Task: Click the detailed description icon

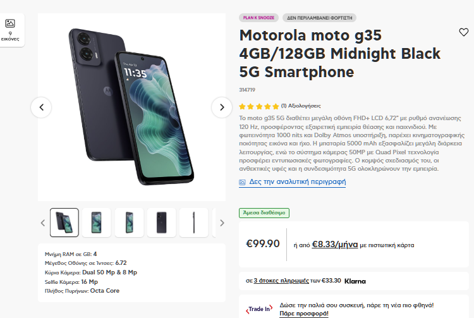Action: (x=243, y=182)
